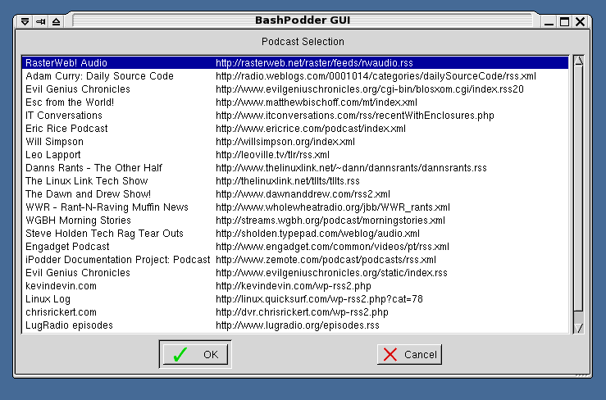This screenshot has width=606, height=400.
Task: Click the dawnanddrew.com rss2.xml URL
Action: tap(303, 194)
